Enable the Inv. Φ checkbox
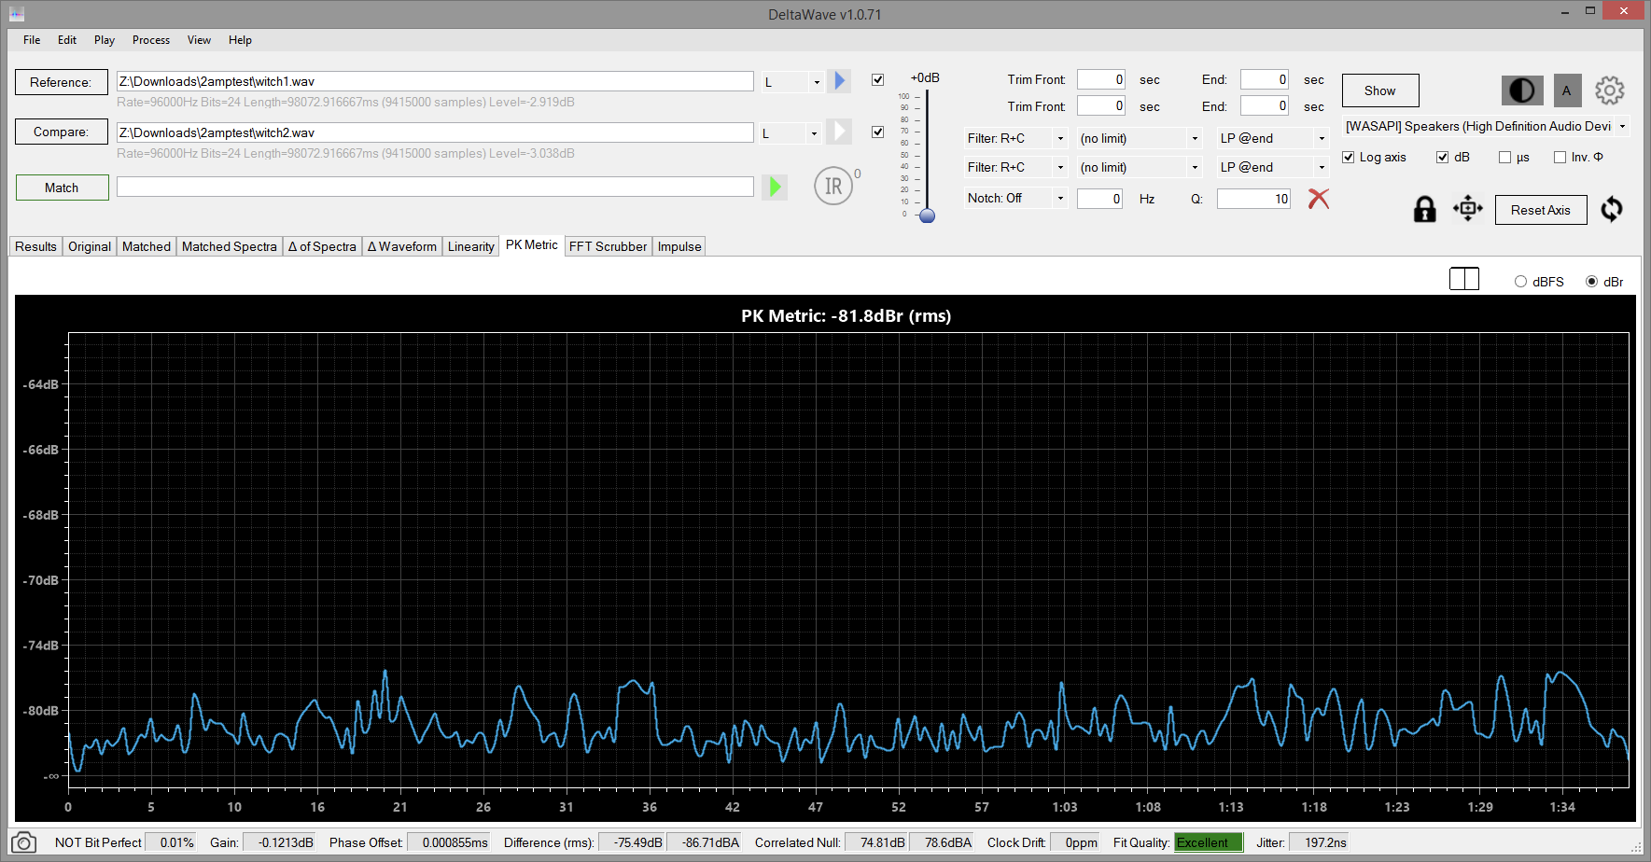The image size is (1651, 862). (1560, 157)
